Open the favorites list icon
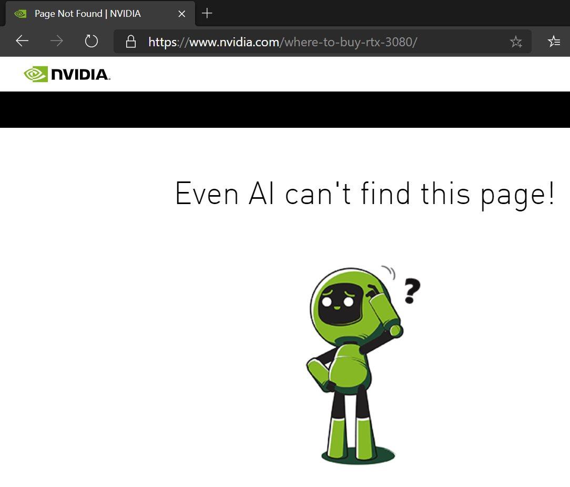This screenshot has height=487, width=570. pos(554,41)
